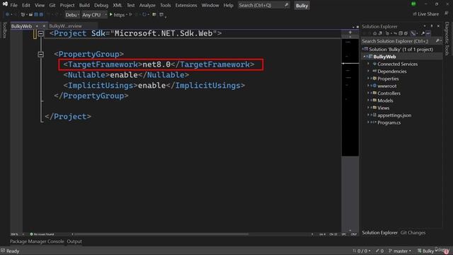Click the Visual Studio logo icon
The height and width of the screenshot is (255, 453).
5,4
